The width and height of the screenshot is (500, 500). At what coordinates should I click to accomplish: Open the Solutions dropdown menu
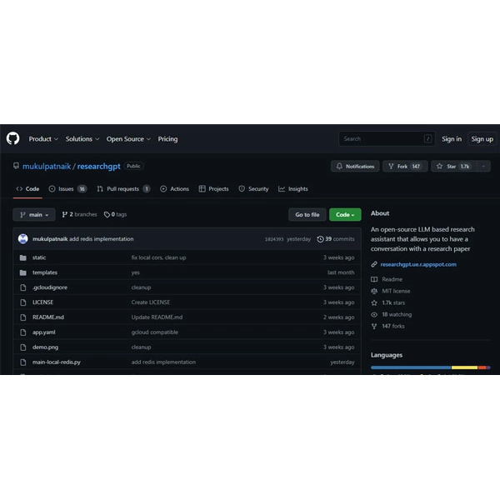point(82,139)
